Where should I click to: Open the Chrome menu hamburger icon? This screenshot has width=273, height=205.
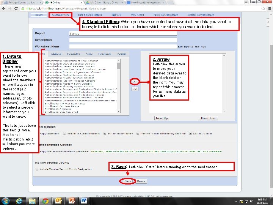[x=270, y=8]
